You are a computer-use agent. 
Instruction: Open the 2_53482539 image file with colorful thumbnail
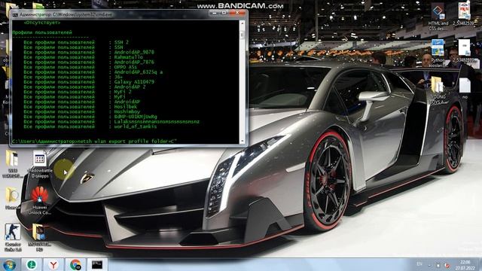465,14
